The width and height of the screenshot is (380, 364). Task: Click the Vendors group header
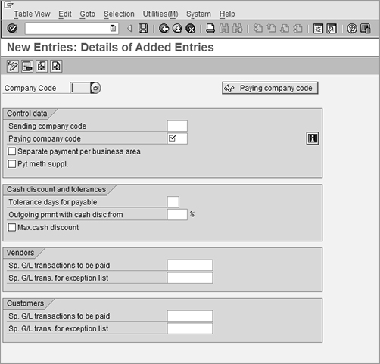pos(20,253)
